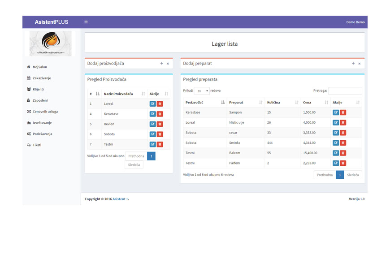
Task: Sort by the Naziv Proizvođača column
Action: (x=124, y=94)
